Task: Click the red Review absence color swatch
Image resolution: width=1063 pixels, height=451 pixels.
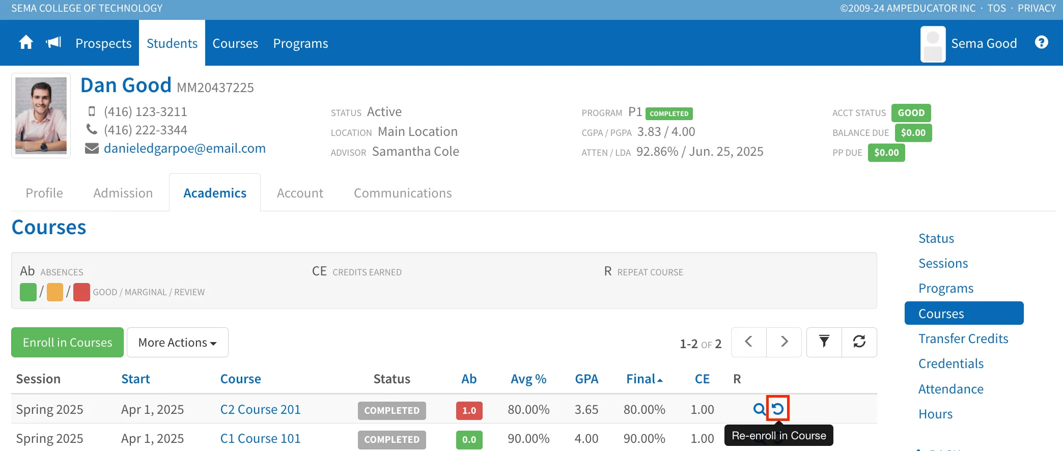Action: 81,292
